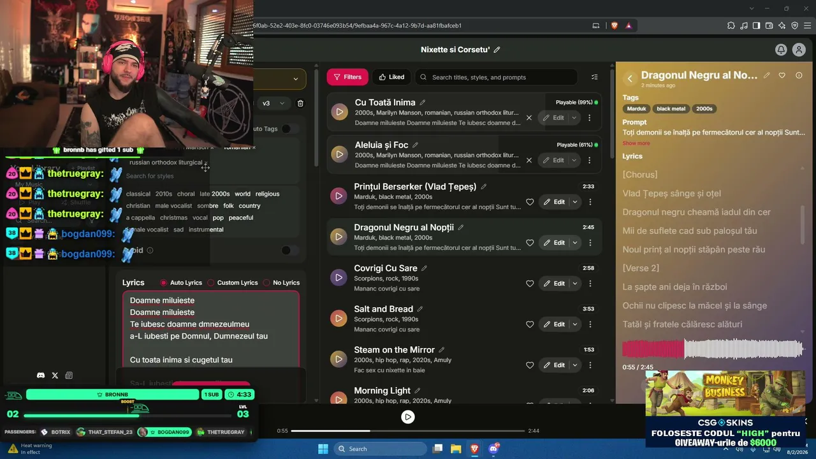This screenshot has width=816, height=459.
Task: Add the 'peaceful' style suggestion
Action: tap(241, 218)
